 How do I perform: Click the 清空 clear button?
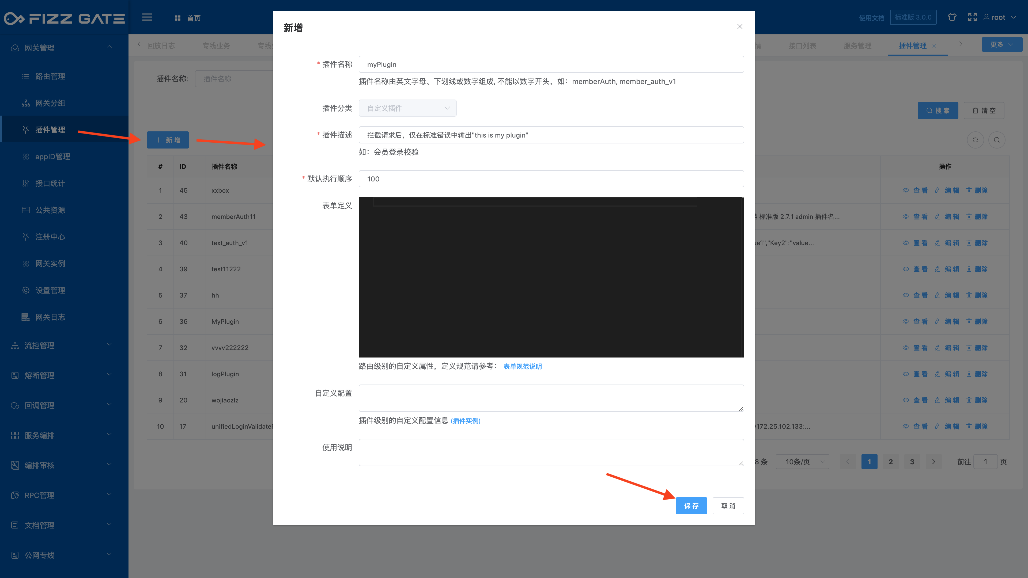tap(984, 111)
